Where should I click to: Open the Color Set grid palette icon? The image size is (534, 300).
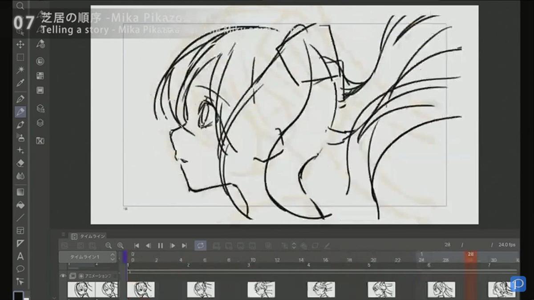point(40,76)
